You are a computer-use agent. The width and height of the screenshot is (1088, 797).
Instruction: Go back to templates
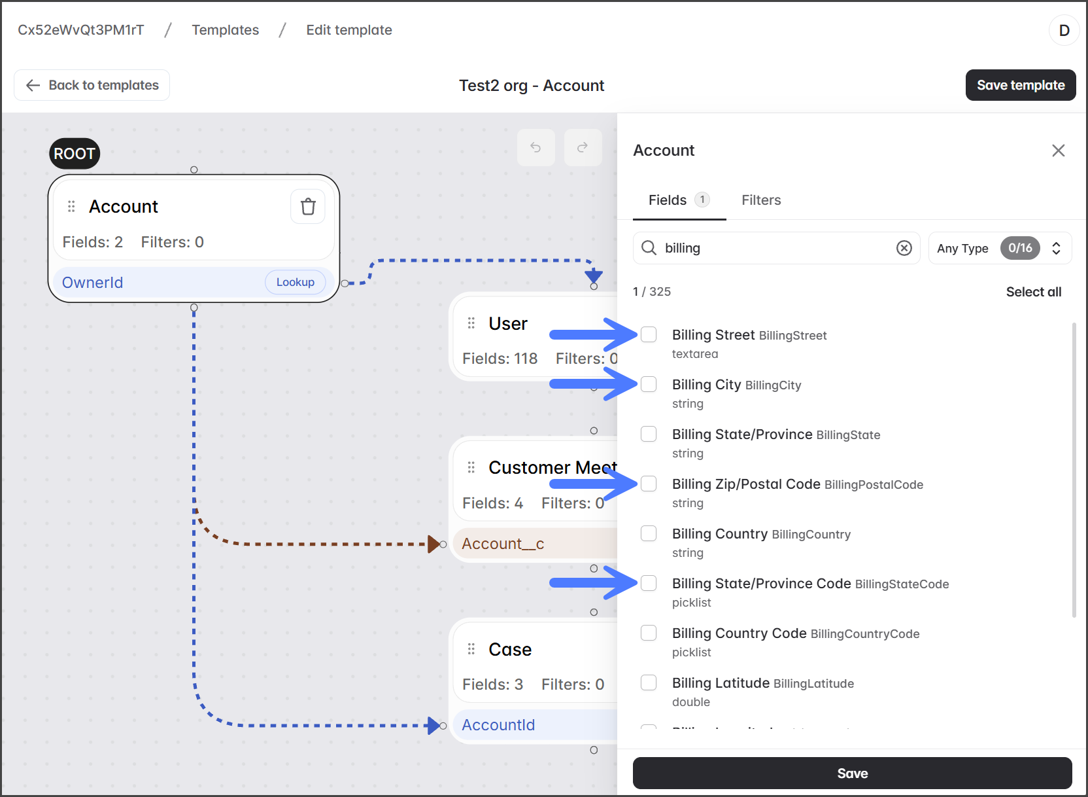(92, 85)
